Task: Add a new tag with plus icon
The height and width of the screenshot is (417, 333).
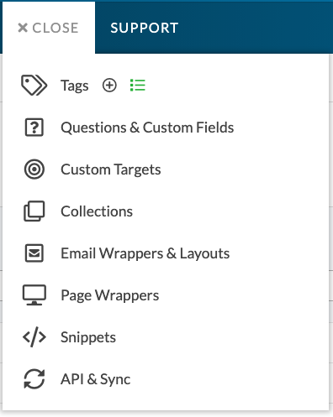Action: (109, 86)
